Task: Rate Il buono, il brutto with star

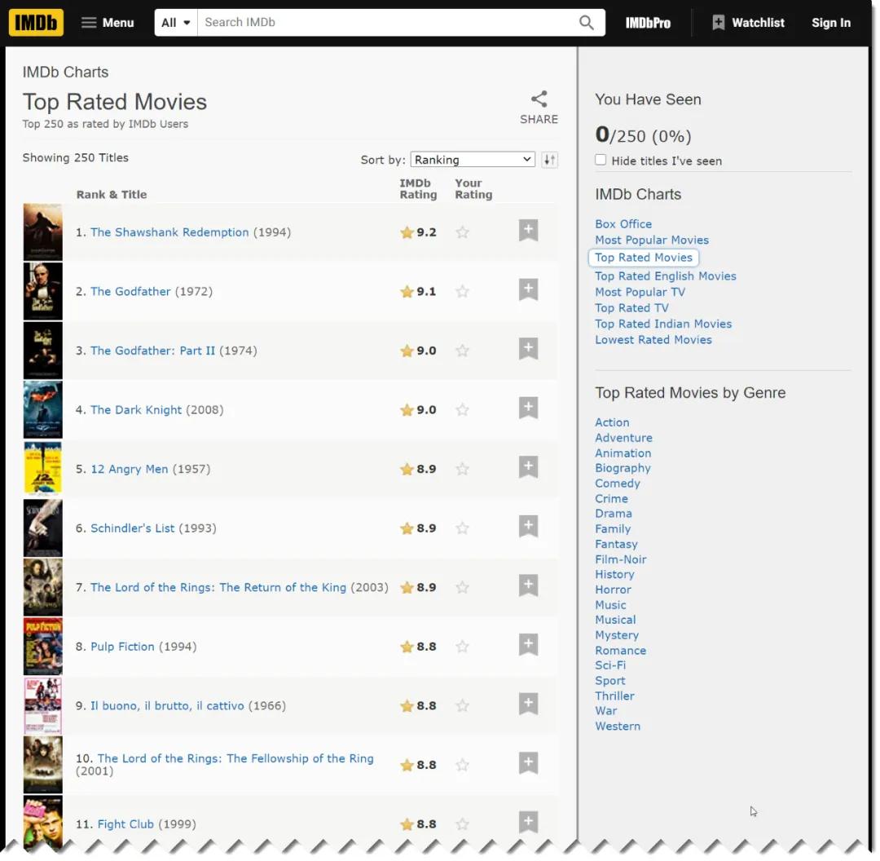Action: tap(463, 706)
